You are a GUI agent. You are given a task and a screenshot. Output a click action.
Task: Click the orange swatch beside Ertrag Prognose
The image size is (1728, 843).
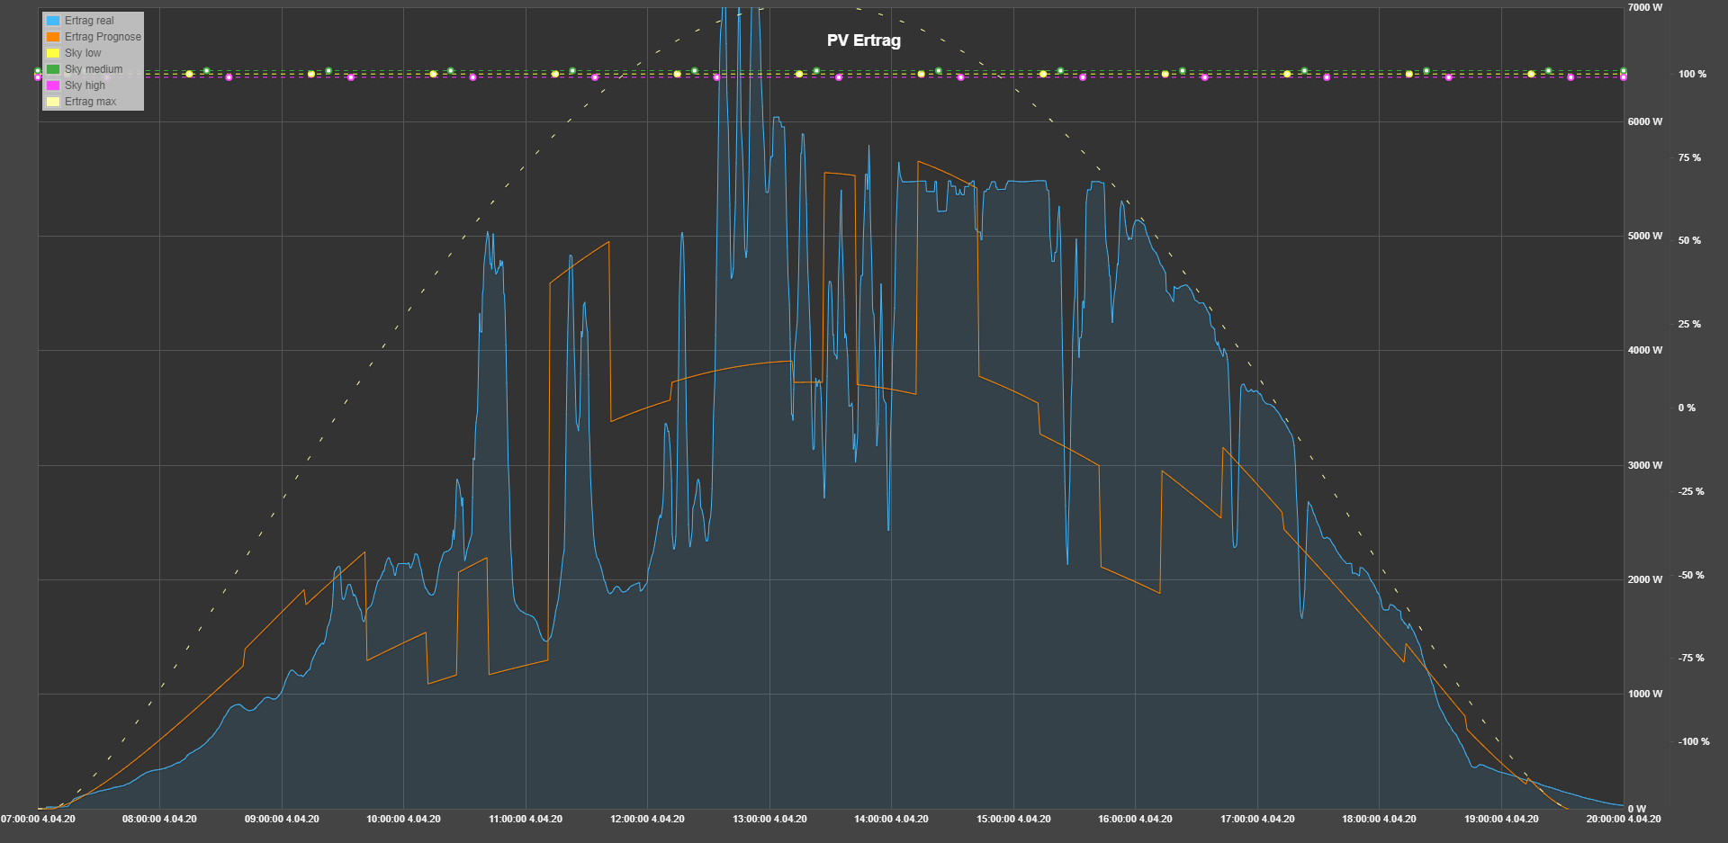(x=53, y=37)
